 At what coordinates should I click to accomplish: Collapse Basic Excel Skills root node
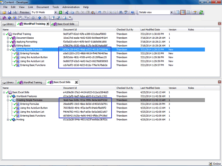4,92
